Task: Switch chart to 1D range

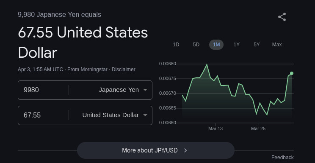Action: point(176,45)
